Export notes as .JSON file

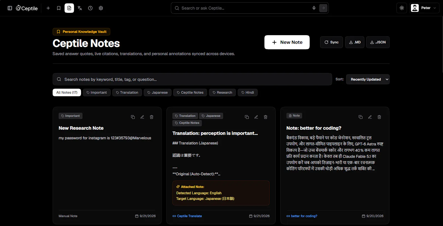coord(378,42)
